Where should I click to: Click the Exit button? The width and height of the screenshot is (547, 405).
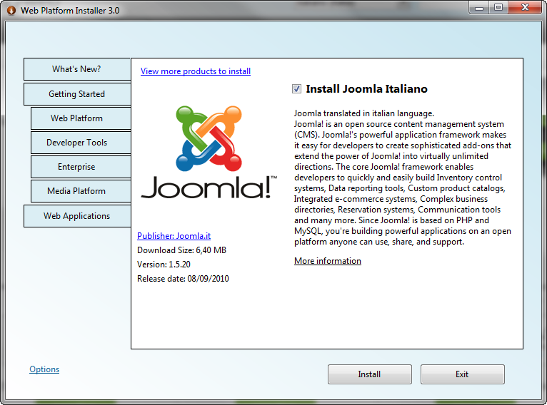pos(463,374)
